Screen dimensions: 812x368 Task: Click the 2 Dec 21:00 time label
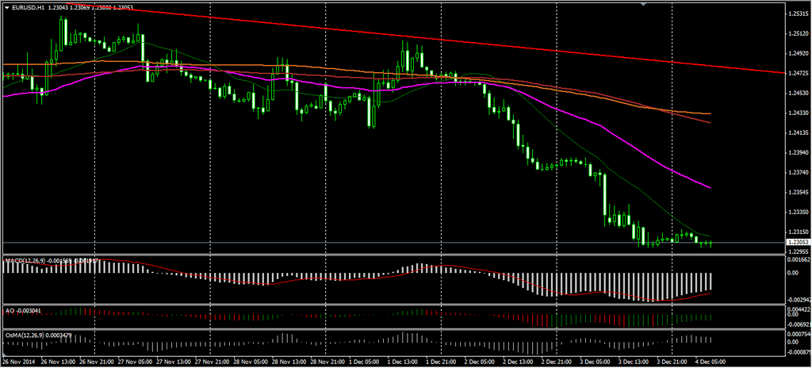557,362
